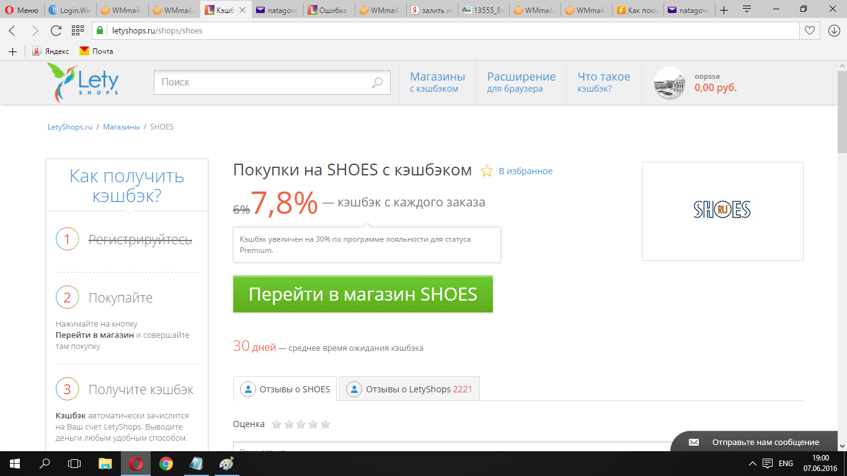Click the green padlock security icon
847x476 pixels.
pos(99,30)
